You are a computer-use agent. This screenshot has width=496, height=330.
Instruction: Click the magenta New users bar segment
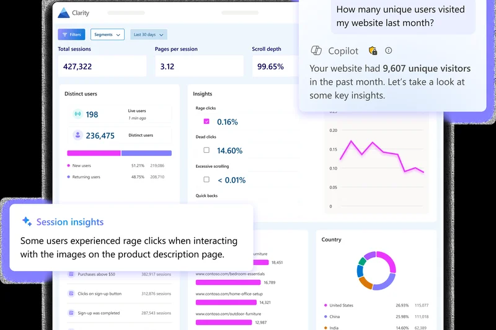94,153
